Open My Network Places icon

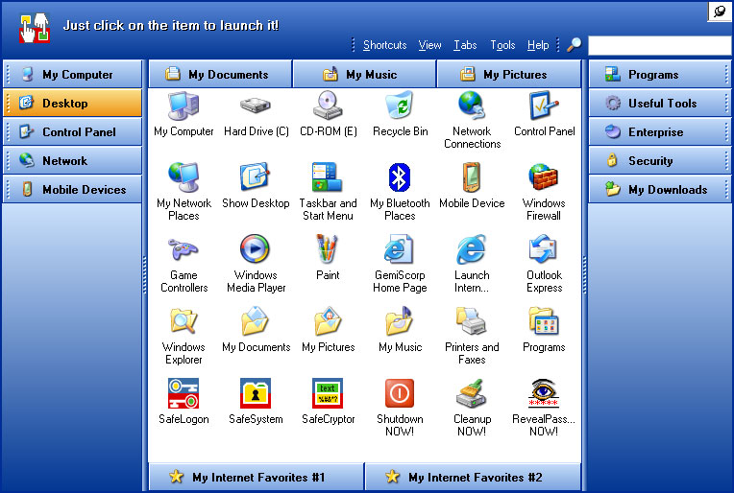coord(183,177)
